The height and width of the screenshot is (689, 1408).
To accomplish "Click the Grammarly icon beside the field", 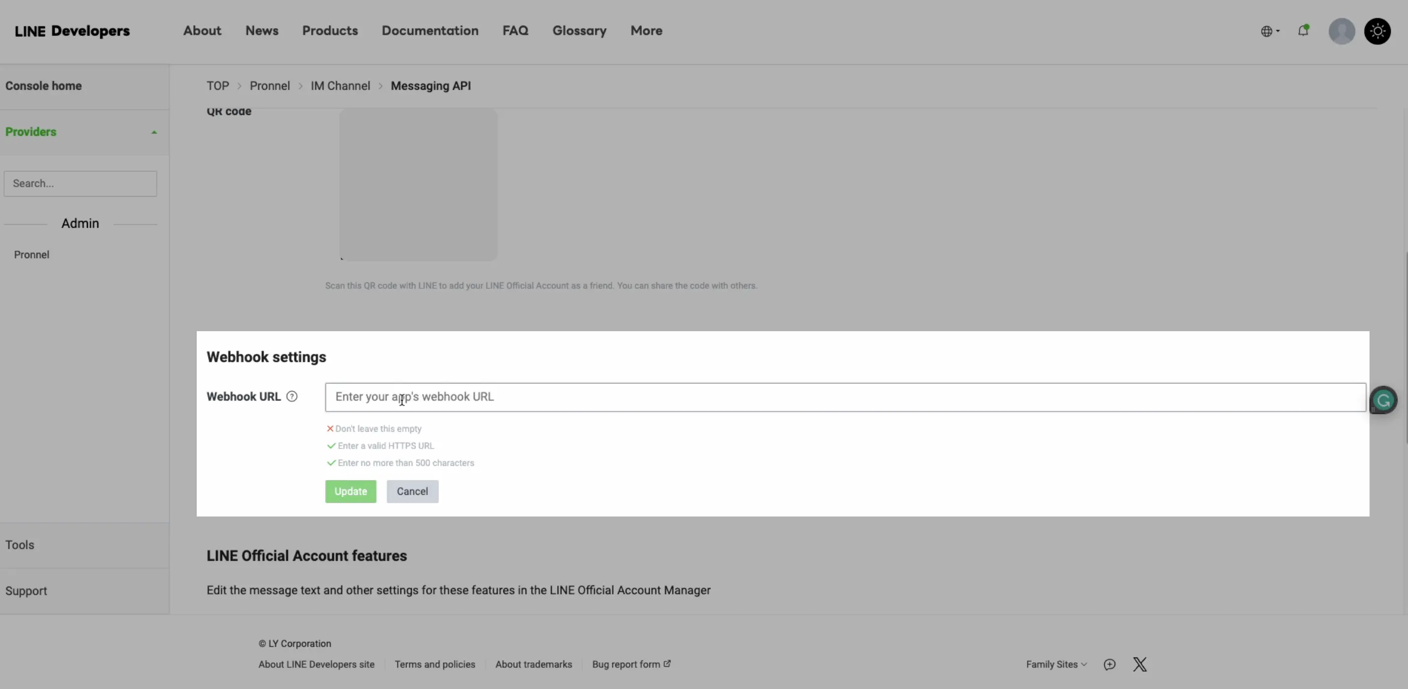I will (1383, 401).
